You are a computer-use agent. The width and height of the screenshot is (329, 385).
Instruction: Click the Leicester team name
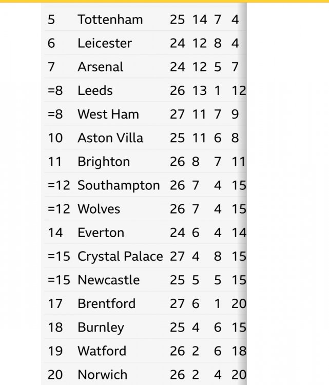105,43
